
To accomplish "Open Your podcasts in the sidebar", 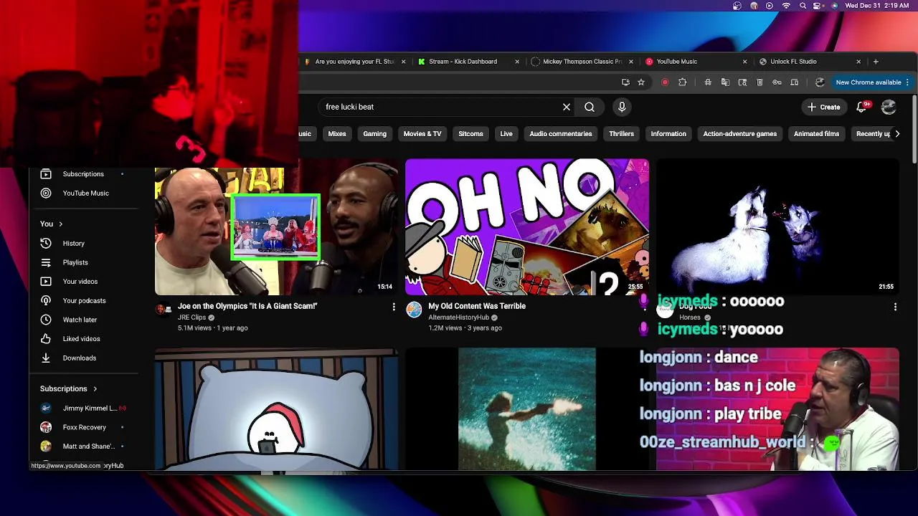I will tap(83, 301).
